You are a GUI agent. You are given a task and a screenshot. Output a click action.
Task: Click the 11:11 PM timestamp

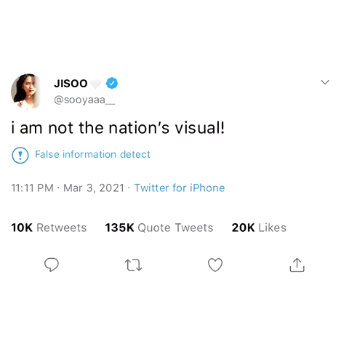[x=32, y=188]
